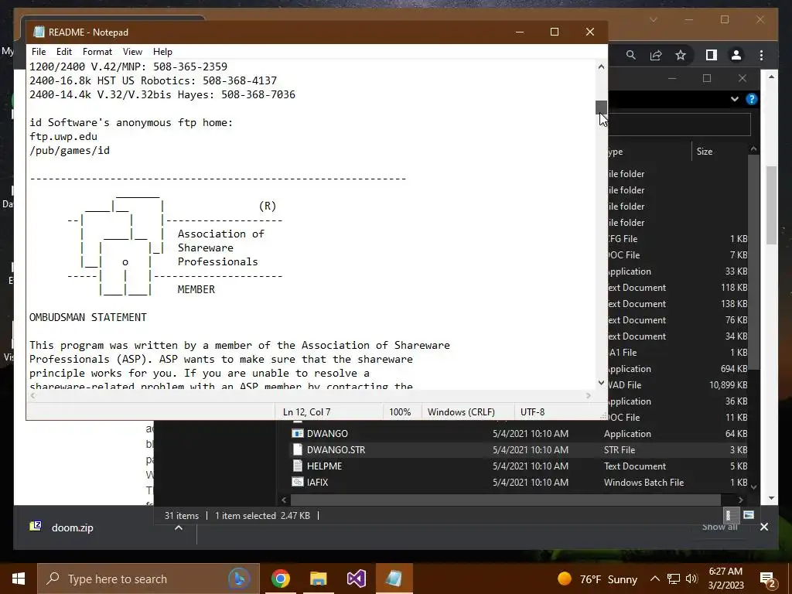This screenshot has width=792, height=594.
Task: Switch to details view in File Explorer
Action: click(x=729, y=515)
